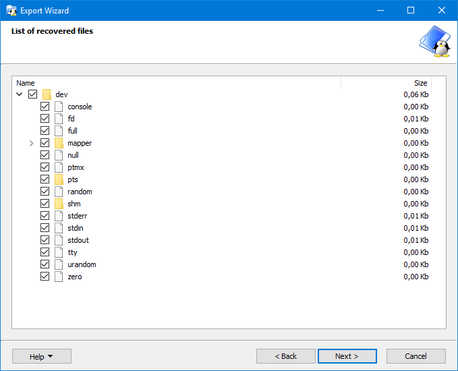
Task: Uncheck the urandom checkbox
Action: (x=45, y=264)
